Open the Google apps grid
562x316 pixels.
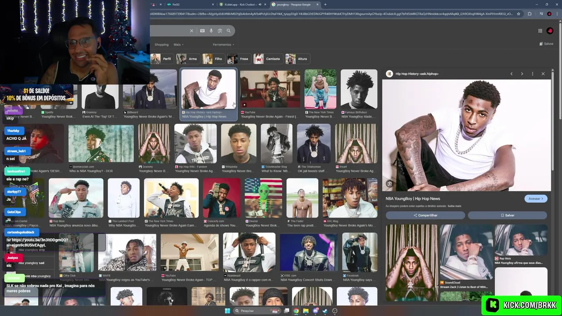[540, 31]
